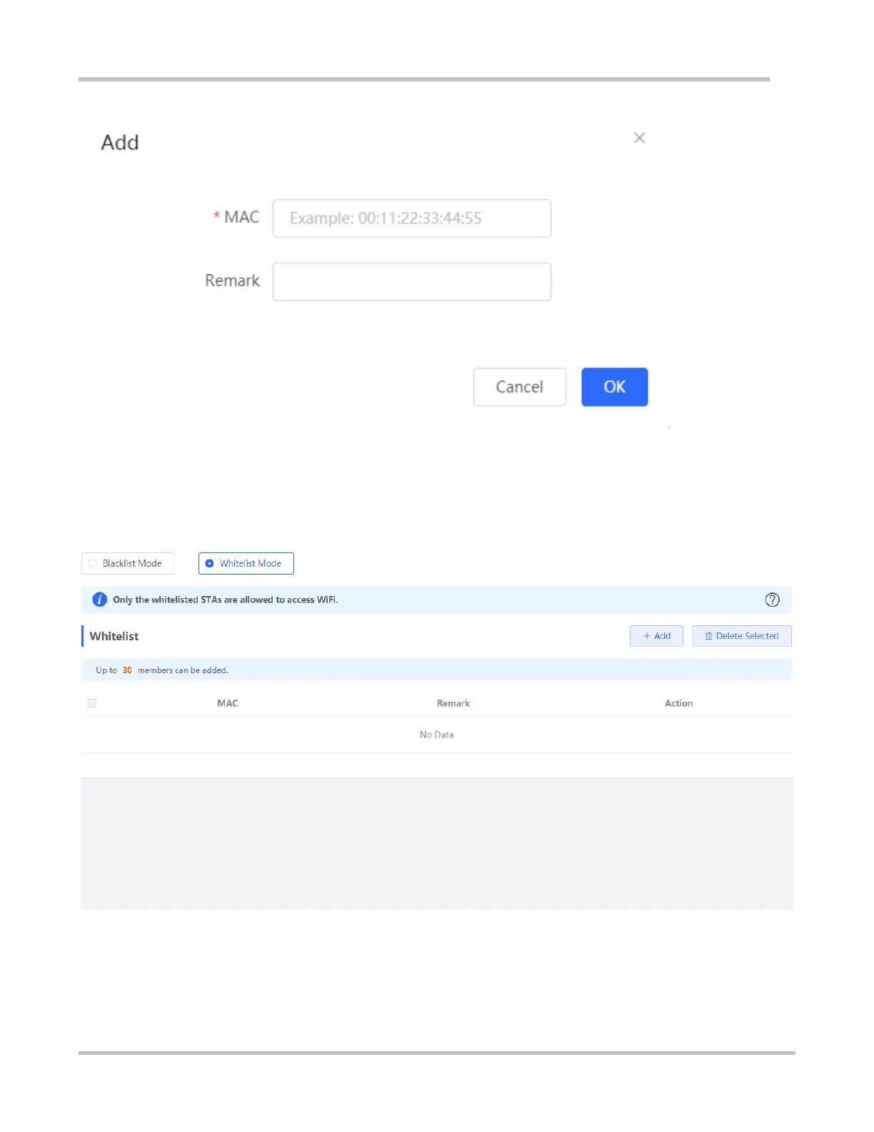Click the Remark column header in table

coord(453,703)
